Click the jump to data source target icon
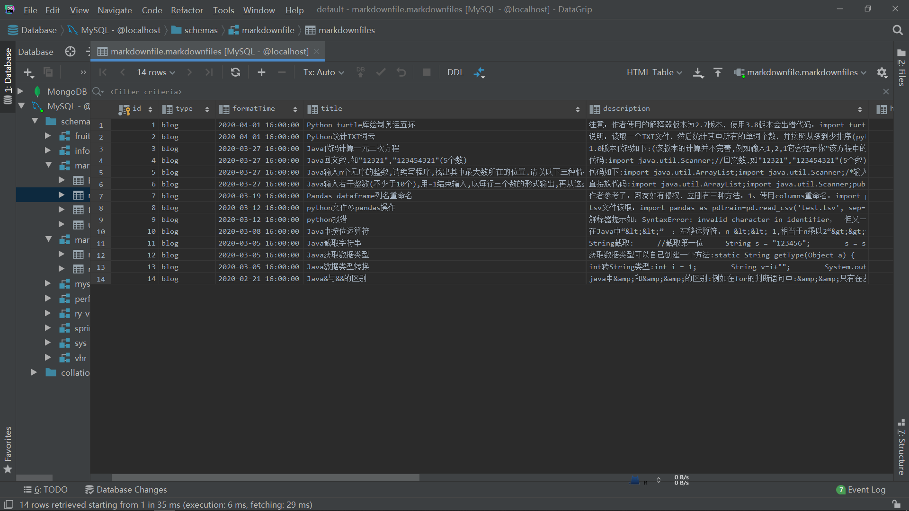909x511 pixels. pyautogui.click(x=70, y=52)
